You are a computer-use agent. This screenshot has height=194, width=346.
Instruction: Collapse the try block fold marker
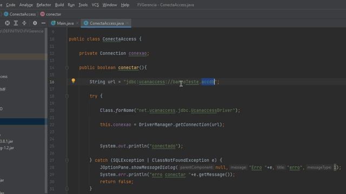pyautogui.click(x=67, y=96)
